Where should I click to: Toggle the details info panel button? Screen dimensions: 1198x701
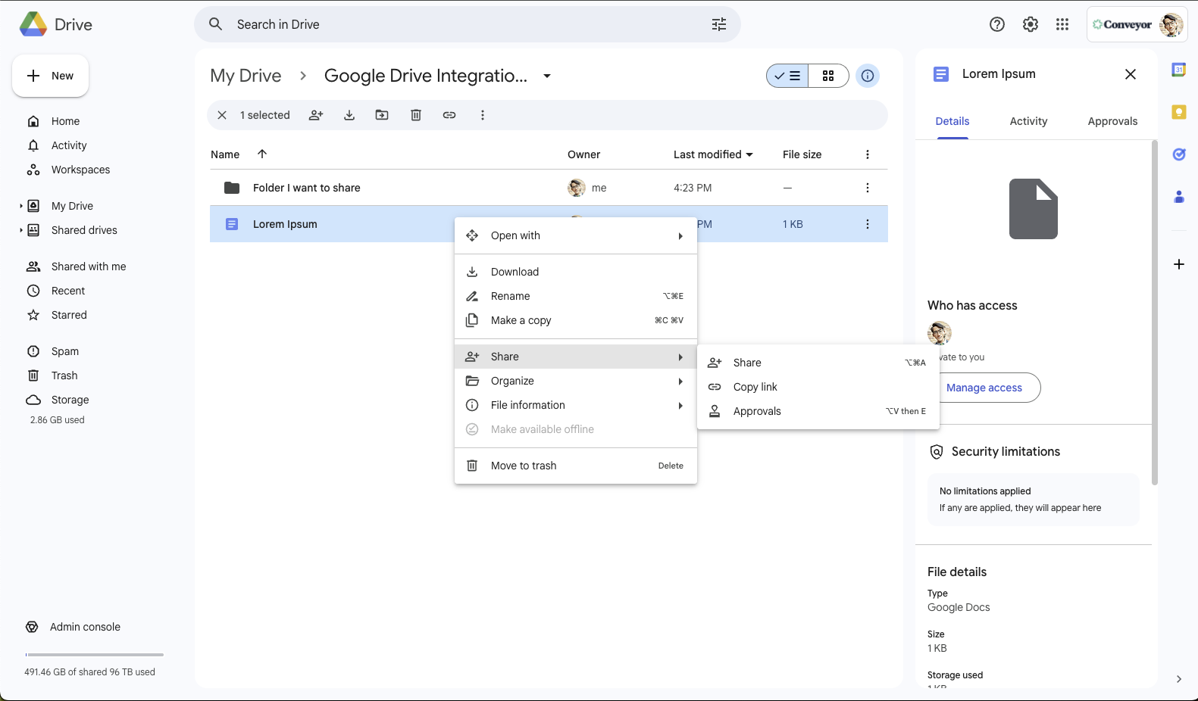coord(868,76)
